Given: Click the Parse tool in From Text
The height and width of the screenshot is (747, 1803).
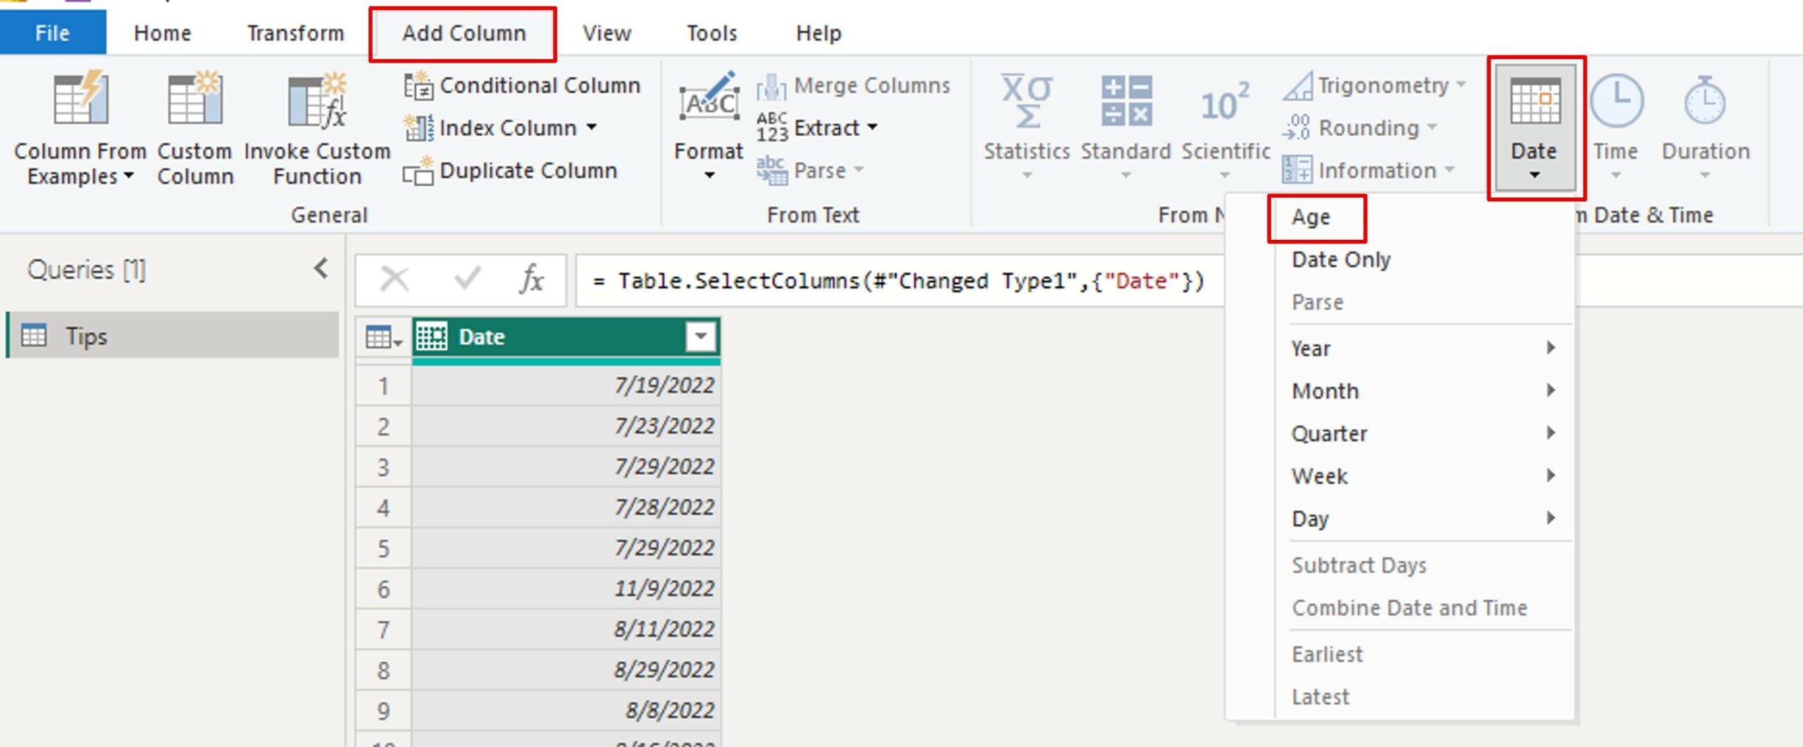Looking at the screenshot, I should 809,171.
